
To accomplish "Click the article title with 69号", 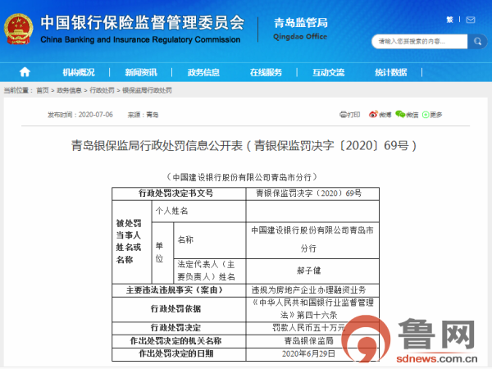I will 244,146.
